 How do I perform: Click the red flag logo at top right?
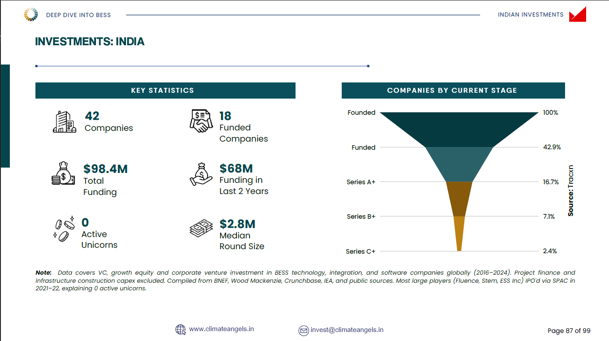[x=578, y=14]
